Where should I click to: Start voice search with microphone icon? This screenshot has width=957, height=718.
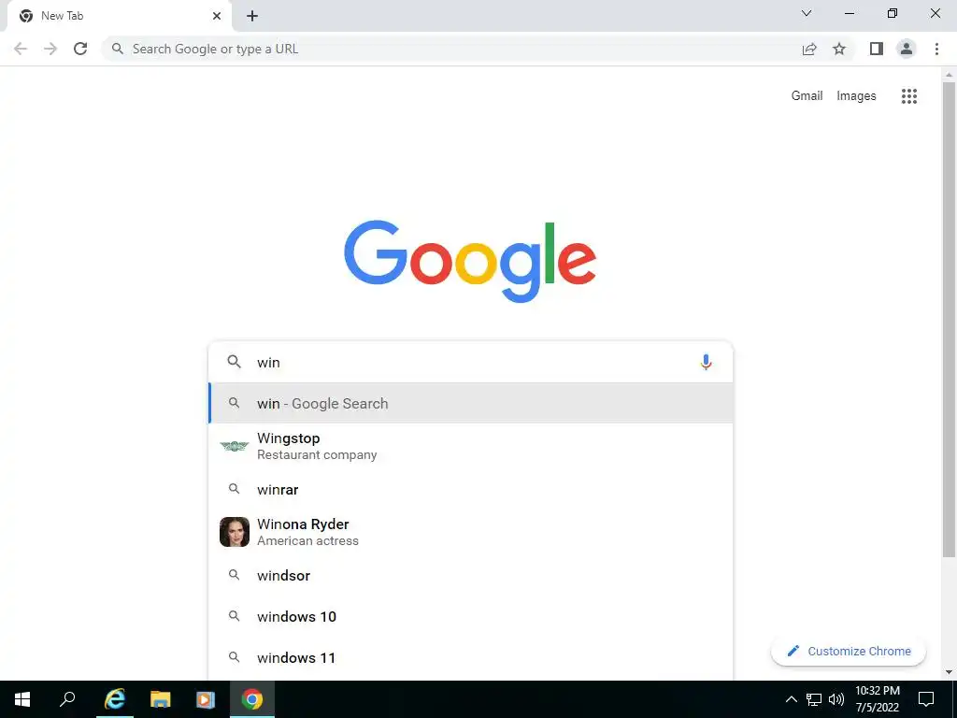[x=706, y=362]
